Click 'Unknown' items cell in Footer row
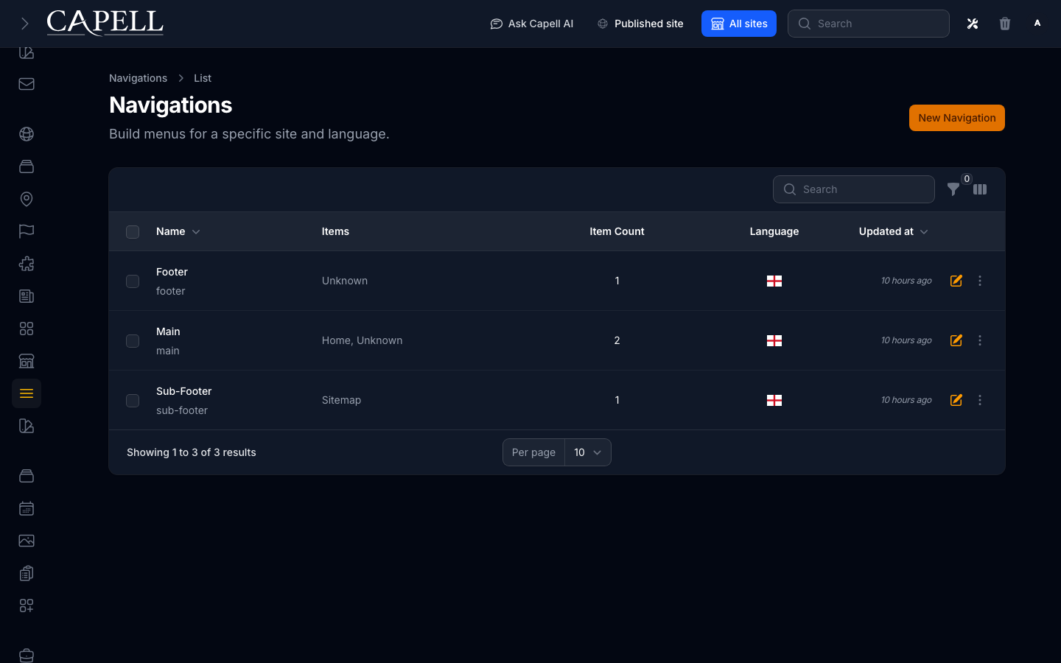Viewport: 1061px width, 663px height. (345, 281)
